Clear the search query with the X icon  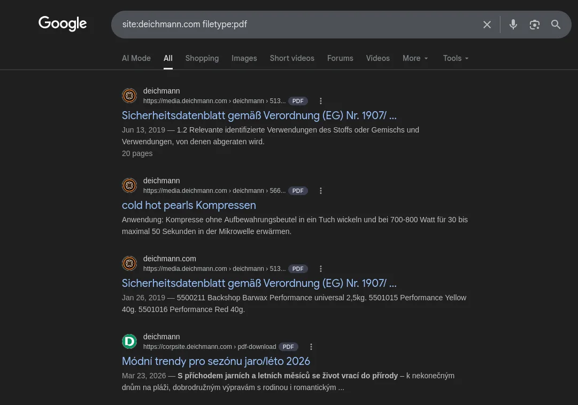tap(487, 25)
